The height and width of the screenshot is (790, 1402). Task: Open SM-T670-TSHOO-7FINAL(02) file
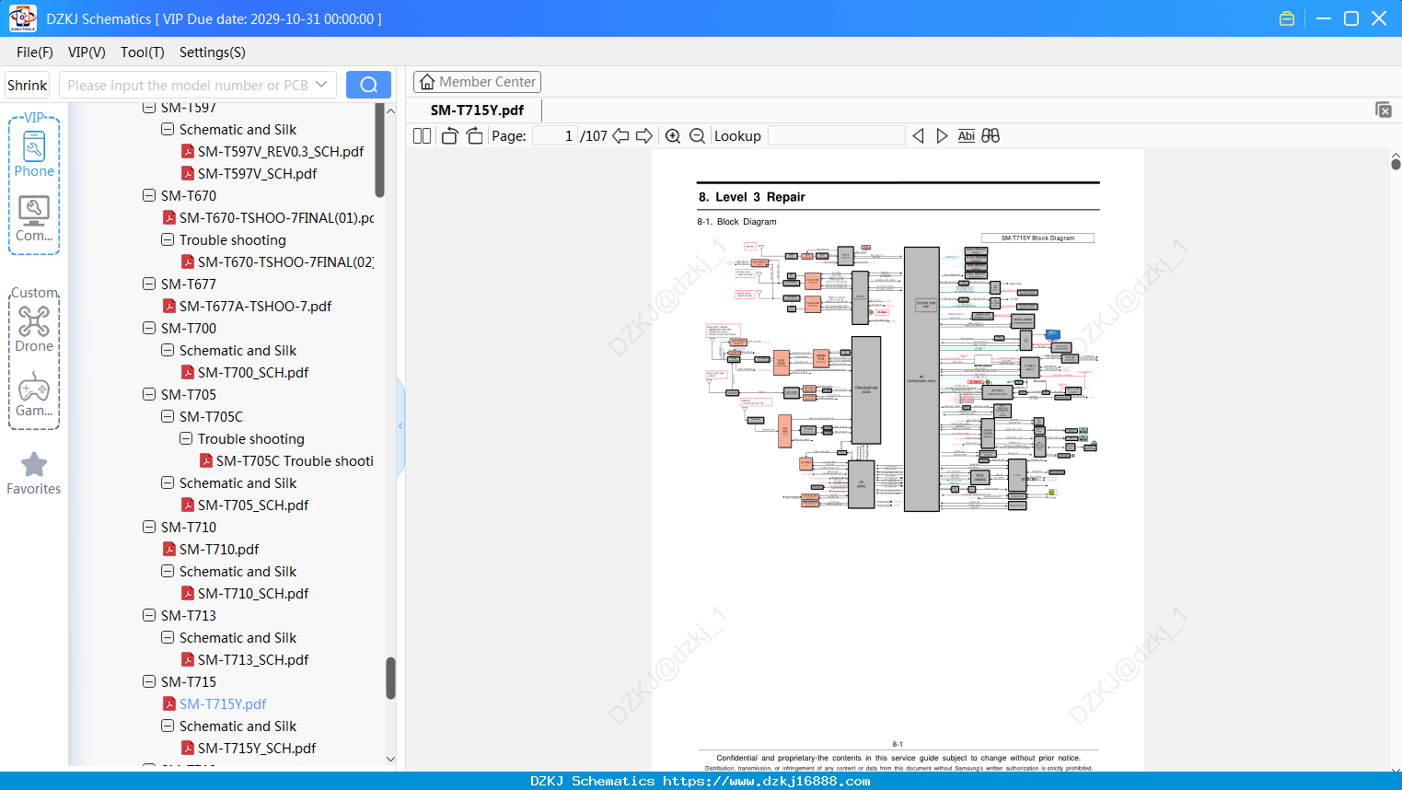277,262
